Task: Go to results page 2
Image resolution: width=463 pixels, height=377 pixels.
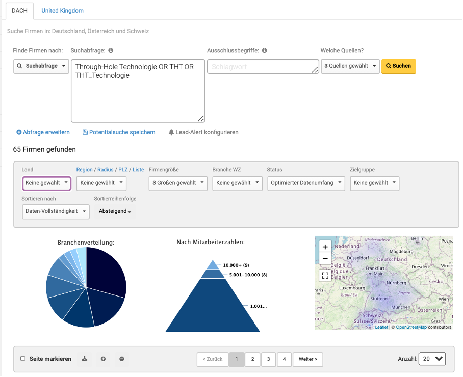Action: pyautogui.click(x=252, y=359)
